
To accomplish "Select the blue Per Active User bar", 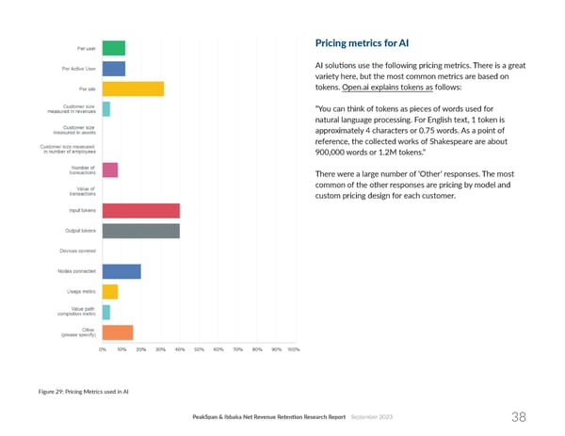I will click(x=113, y=69).
